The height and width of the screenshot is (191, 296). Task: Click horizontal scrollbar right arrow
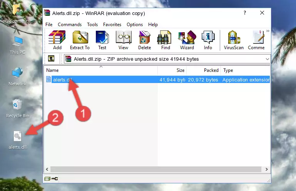pos(266,169)
